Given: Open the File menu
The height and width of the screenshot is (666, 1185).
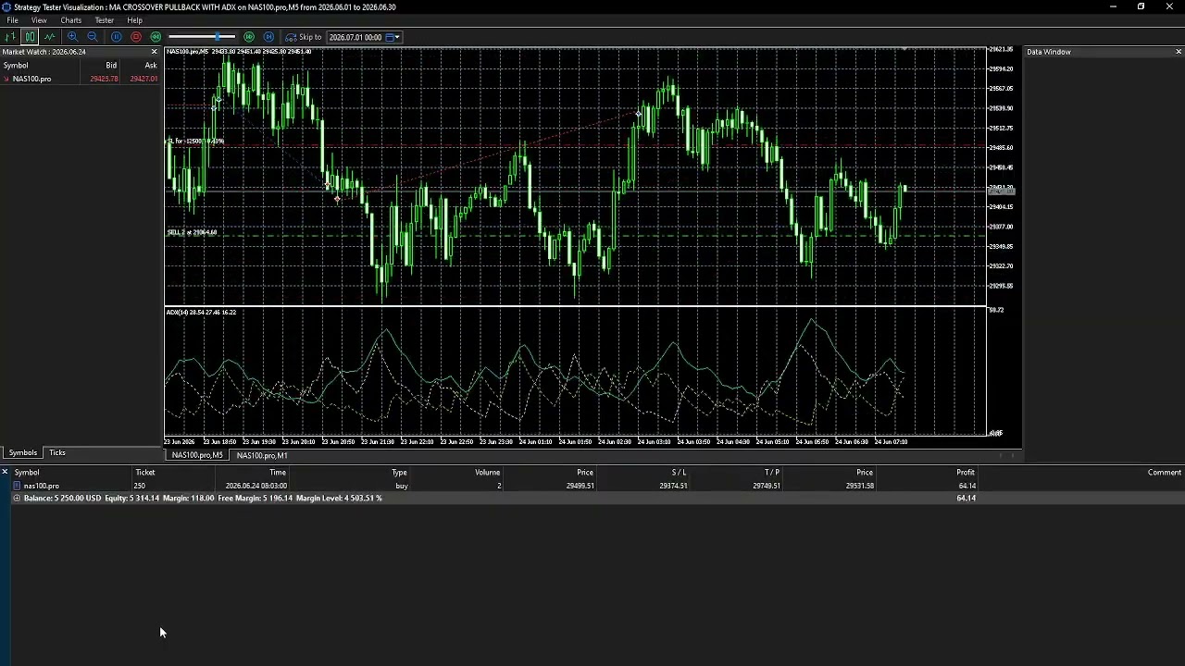Looking at the screenshot, I should [x=13, y=20].
